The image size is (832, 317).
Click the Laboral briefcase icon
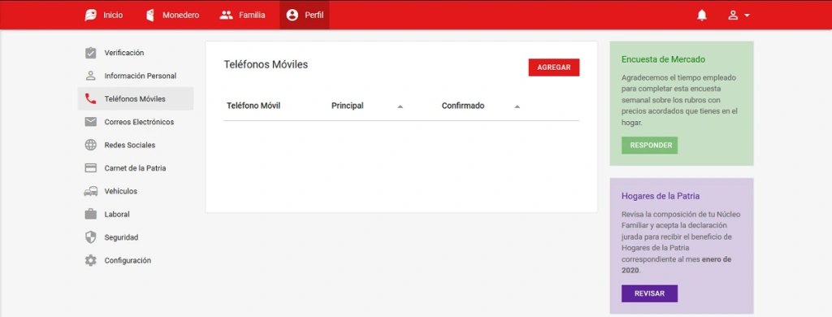(91, 214)
